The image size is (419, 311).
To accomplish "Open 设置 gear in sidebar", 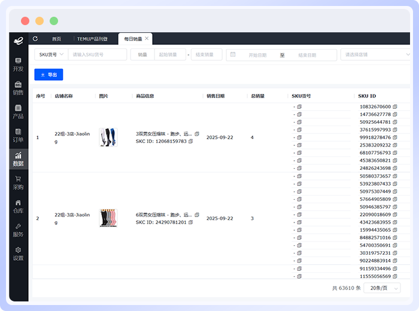I will click(18, 253).
